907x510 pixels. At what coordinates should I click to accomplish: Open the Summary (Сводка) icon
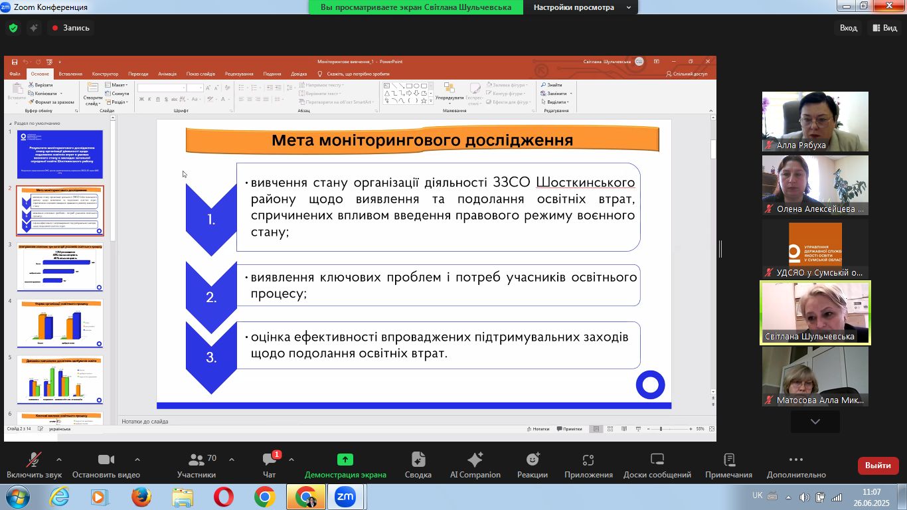click(418, 460)
